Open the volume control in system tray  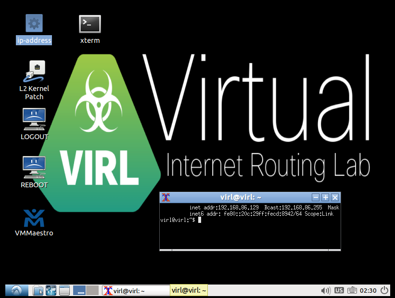click(326, 290)
